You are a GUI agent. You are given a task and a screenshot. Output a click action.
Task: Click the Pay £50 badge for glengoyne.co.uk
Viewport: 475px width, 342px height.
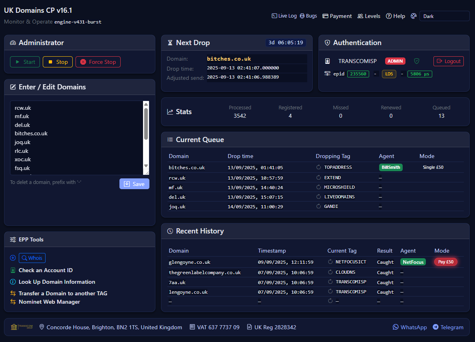445,262
